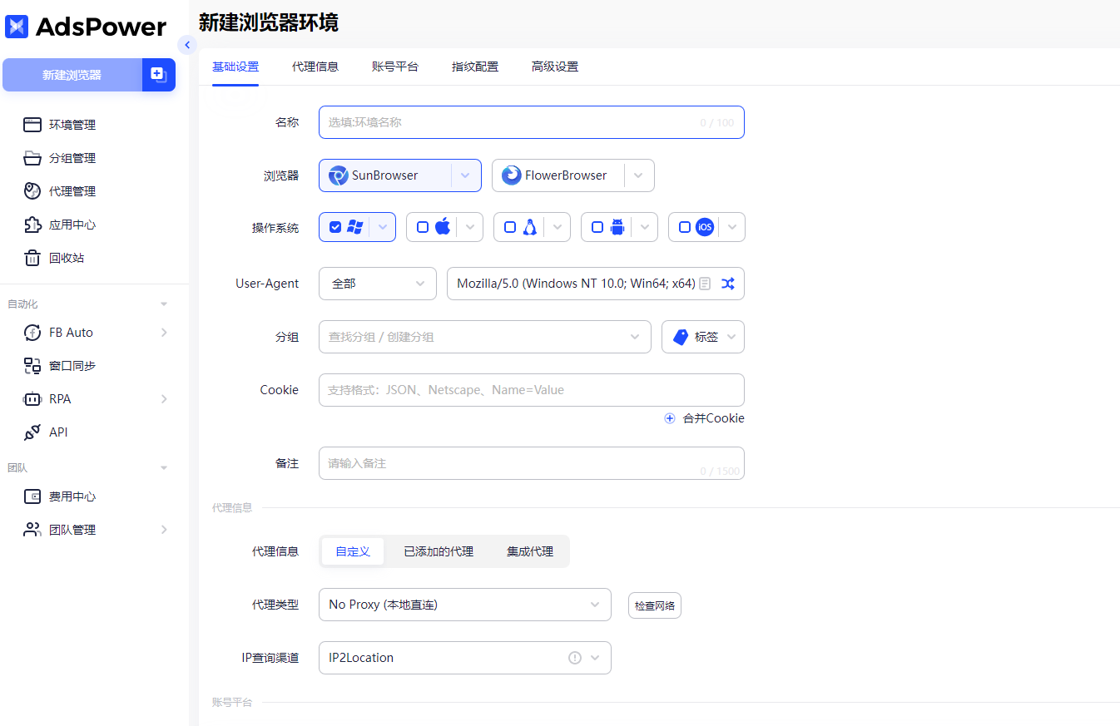
Task: Collapse the 自动化 sidebar section
Action: pos(164,304)
